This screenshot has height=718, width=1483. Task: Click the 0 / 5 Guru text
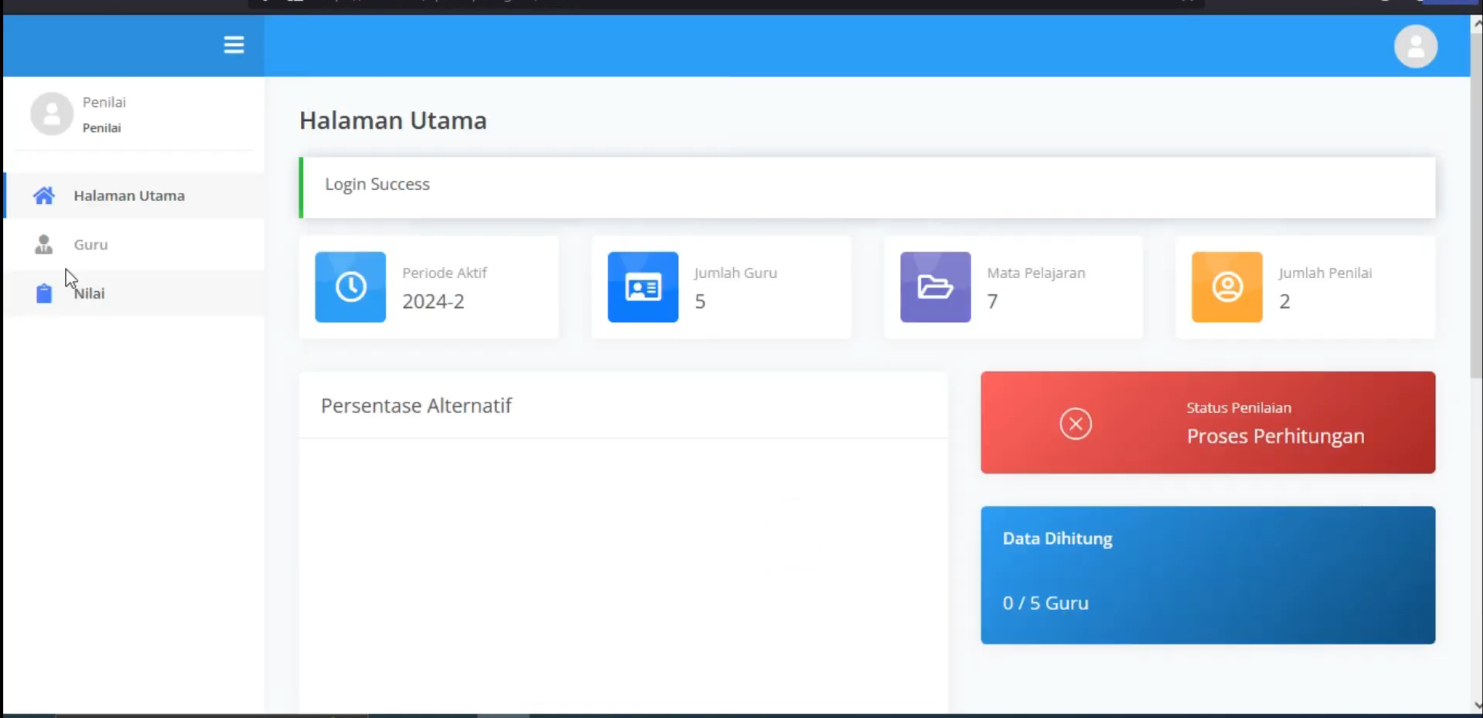pyautogui.click(x=1045, y=603)
